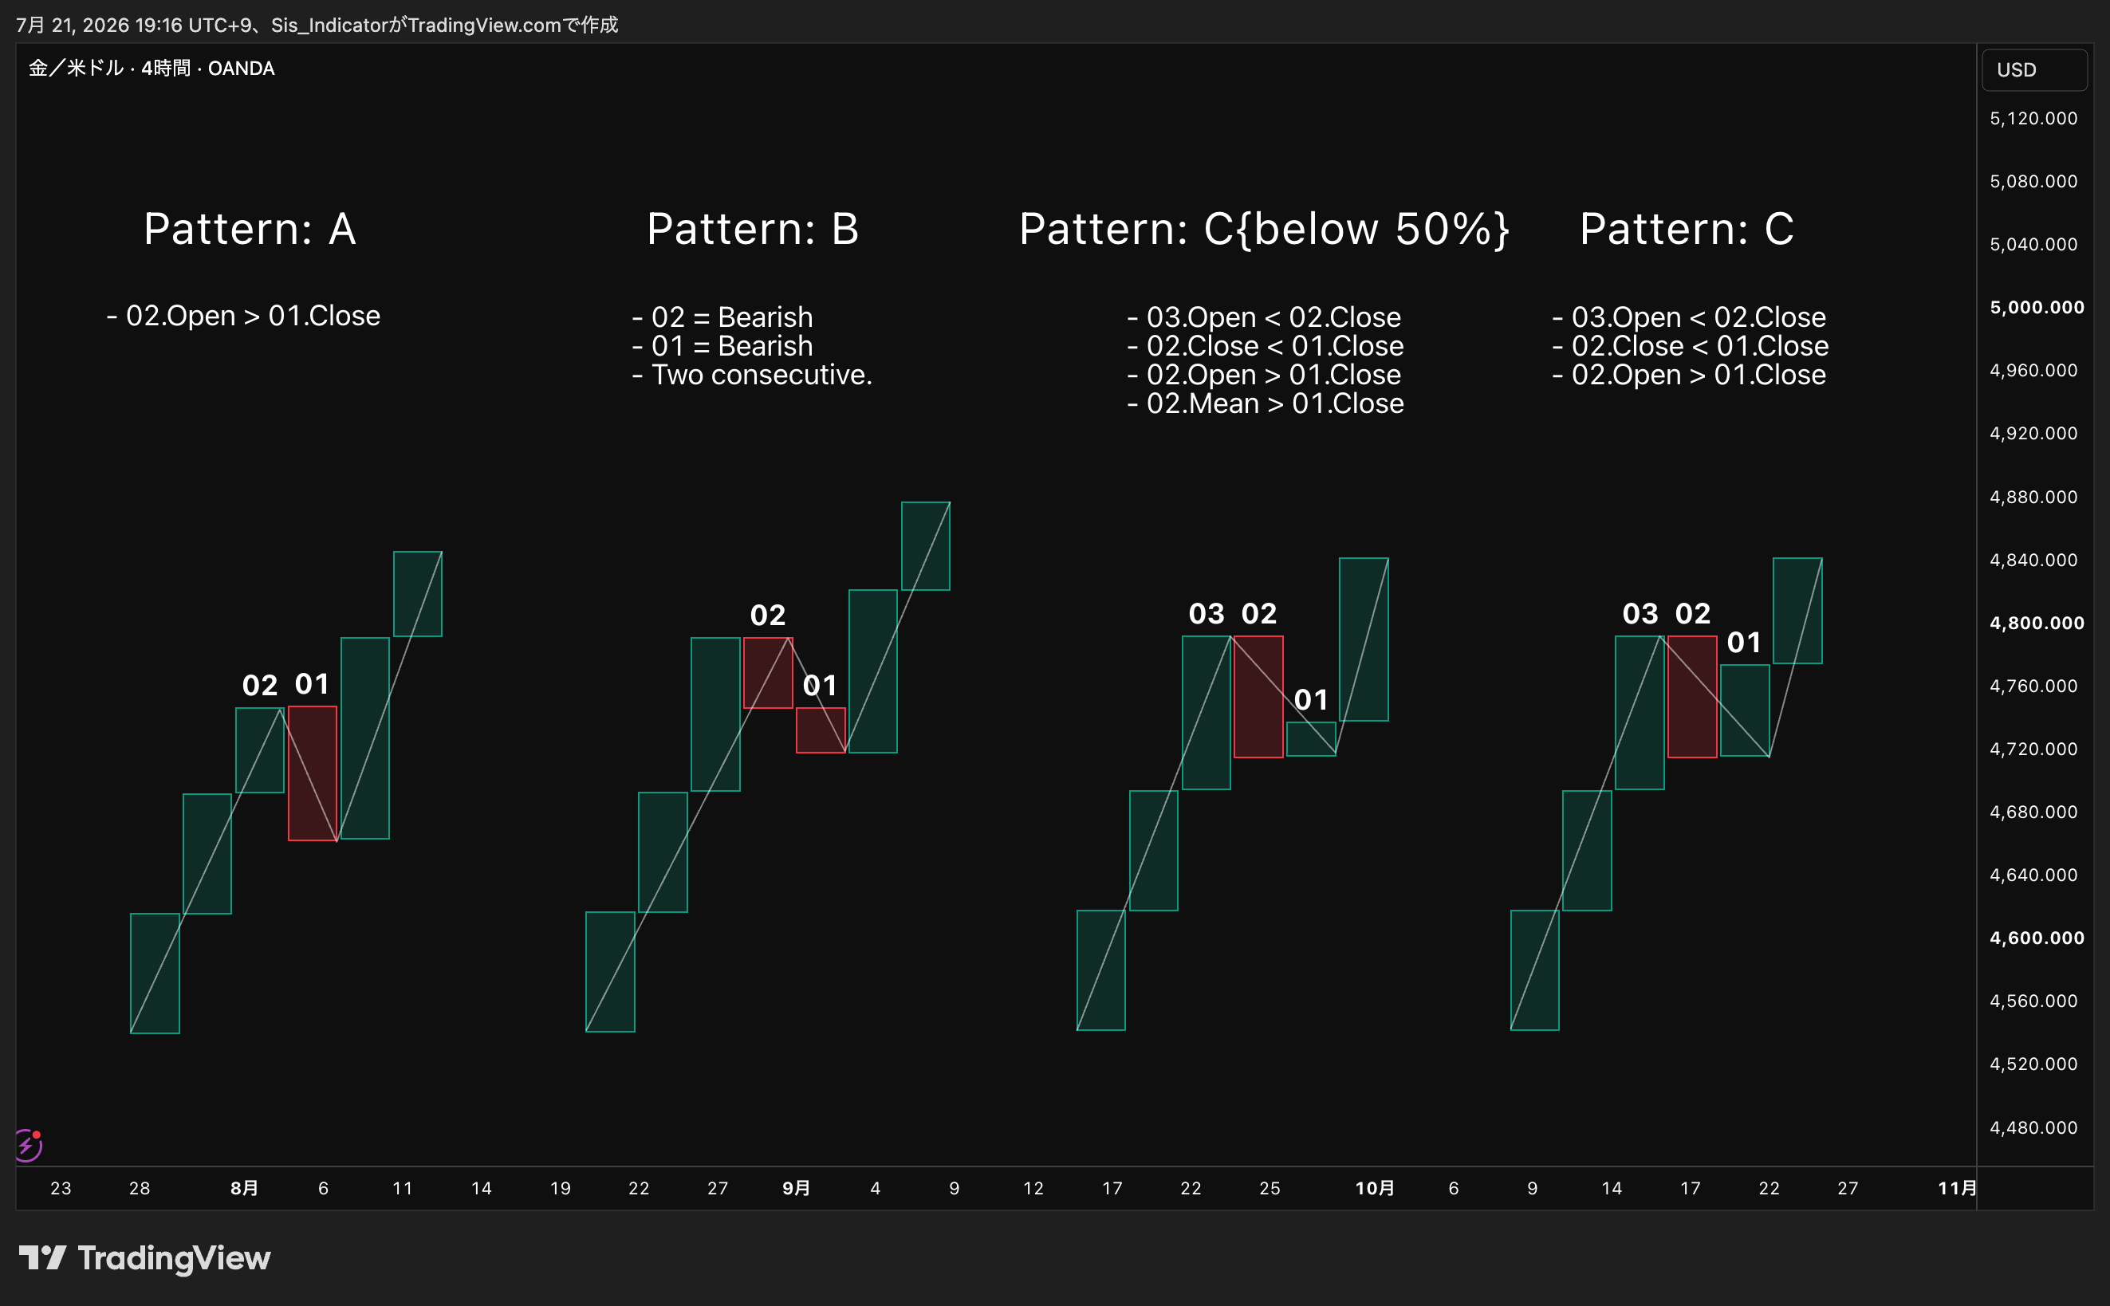Click the red 01 candle in Pattern A

pos(313,773)
